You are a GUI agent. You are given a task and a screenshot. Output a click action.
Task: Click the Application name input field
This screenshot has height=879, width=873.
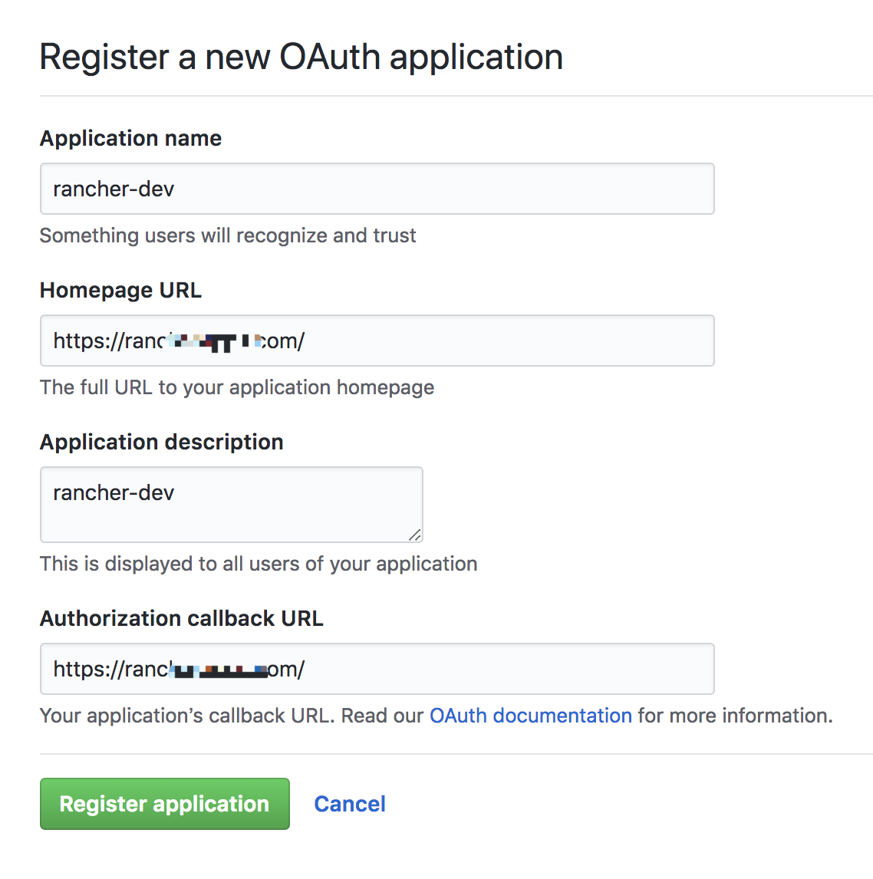[377, 189]
